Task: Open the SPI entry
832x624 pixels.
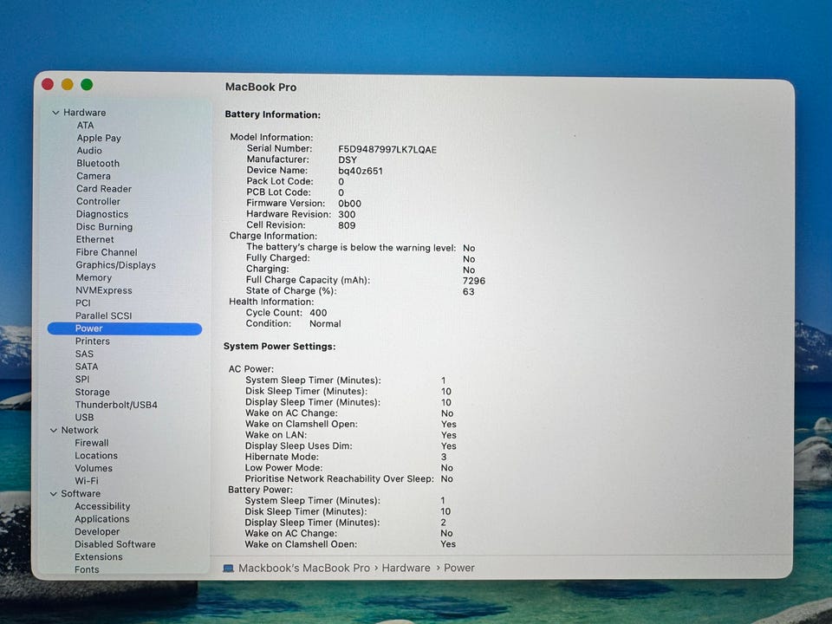Action: click(x=82, y=380)
